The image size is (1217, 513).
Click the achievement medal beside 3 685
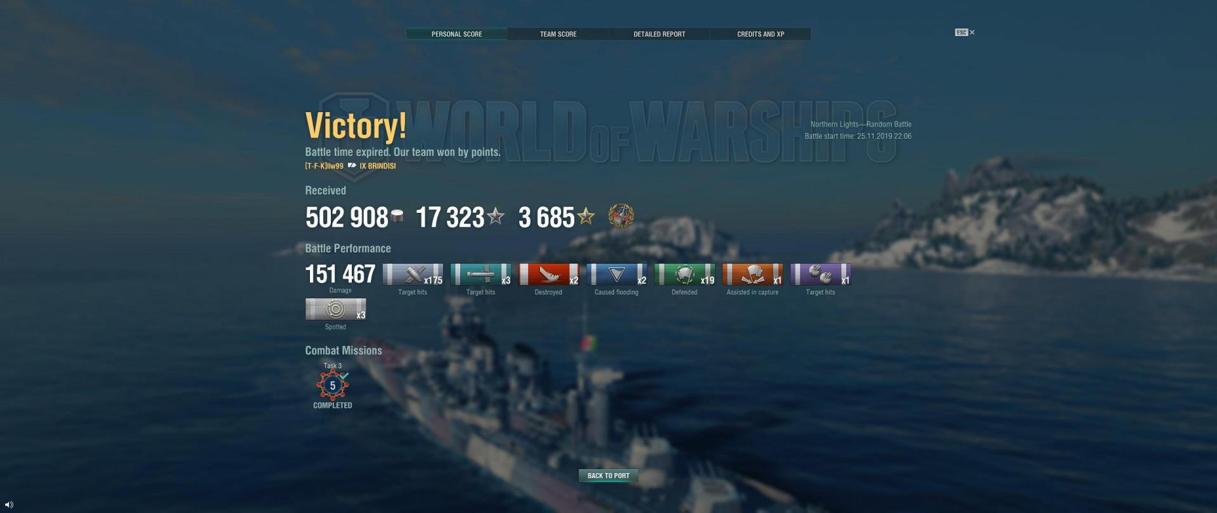click(621, 216)
